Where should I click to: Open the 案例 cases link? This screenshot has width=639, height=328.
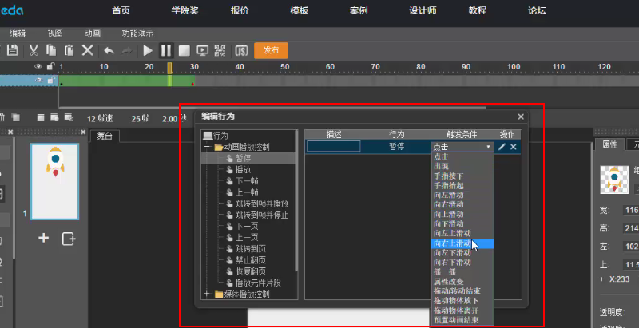click(359, 10)
